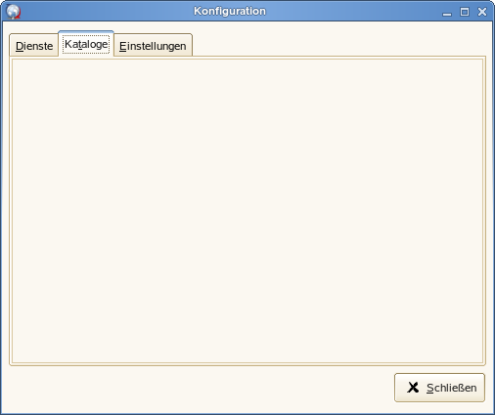Close the Konfiguration window via title bar X

(482, 12)
